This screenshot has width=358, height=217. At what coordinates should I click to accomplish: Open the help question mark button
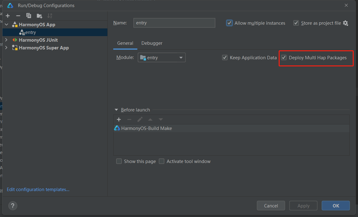(13, 206)
